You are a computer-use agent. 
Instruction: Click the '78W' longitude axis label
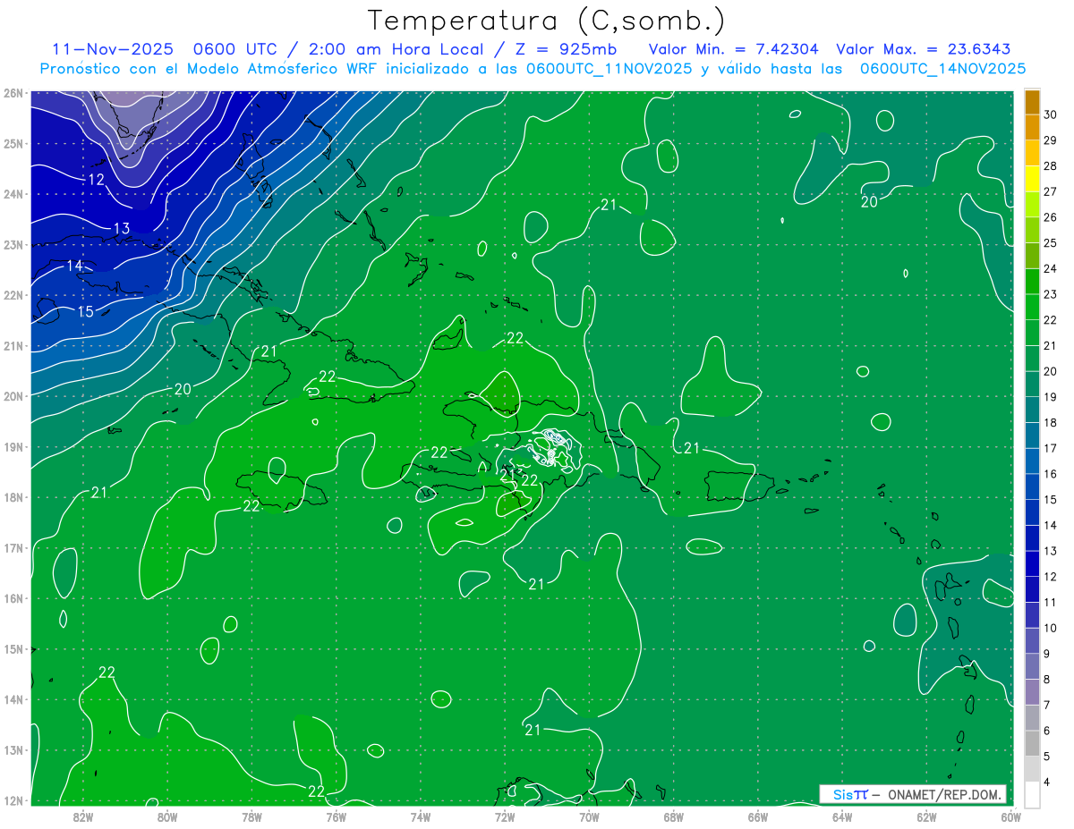[x=251, y=816]
